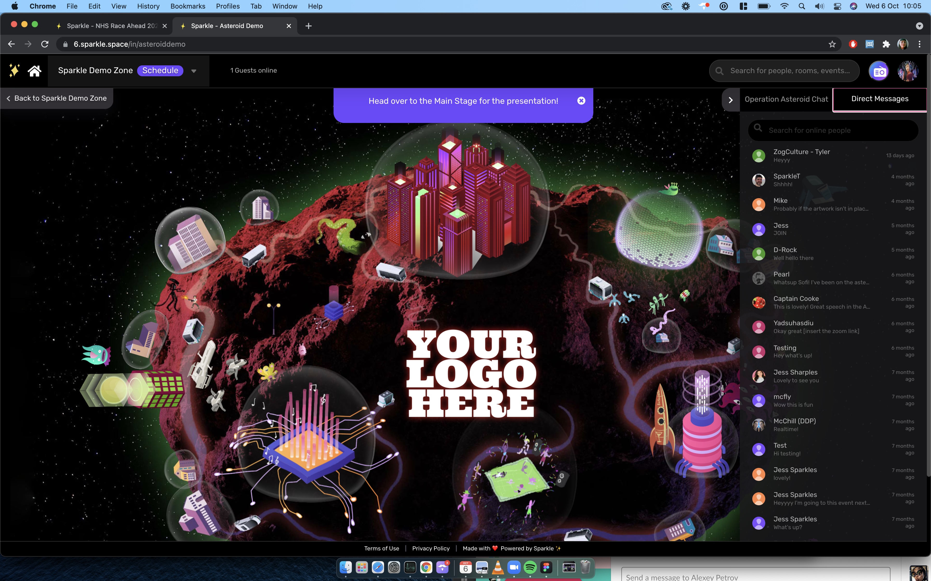Open Wi-Fi status menu
The height and width of the screenshot is (581, 931).
pyautogui.click(x=784, y=6)
